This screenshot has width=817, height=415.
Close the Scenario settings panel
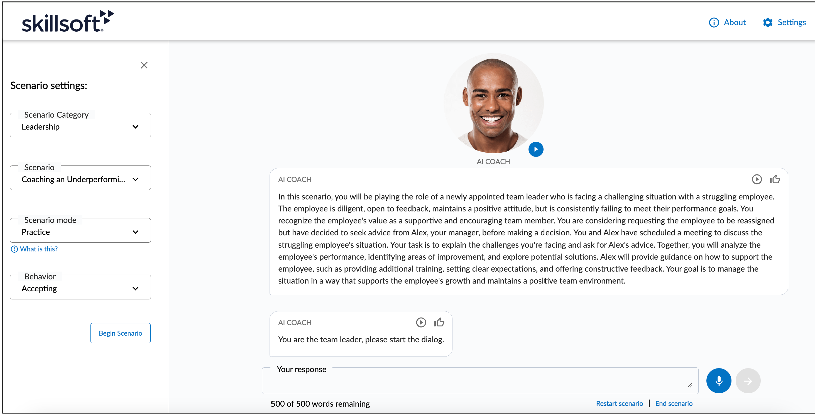[x=144, y=65]
